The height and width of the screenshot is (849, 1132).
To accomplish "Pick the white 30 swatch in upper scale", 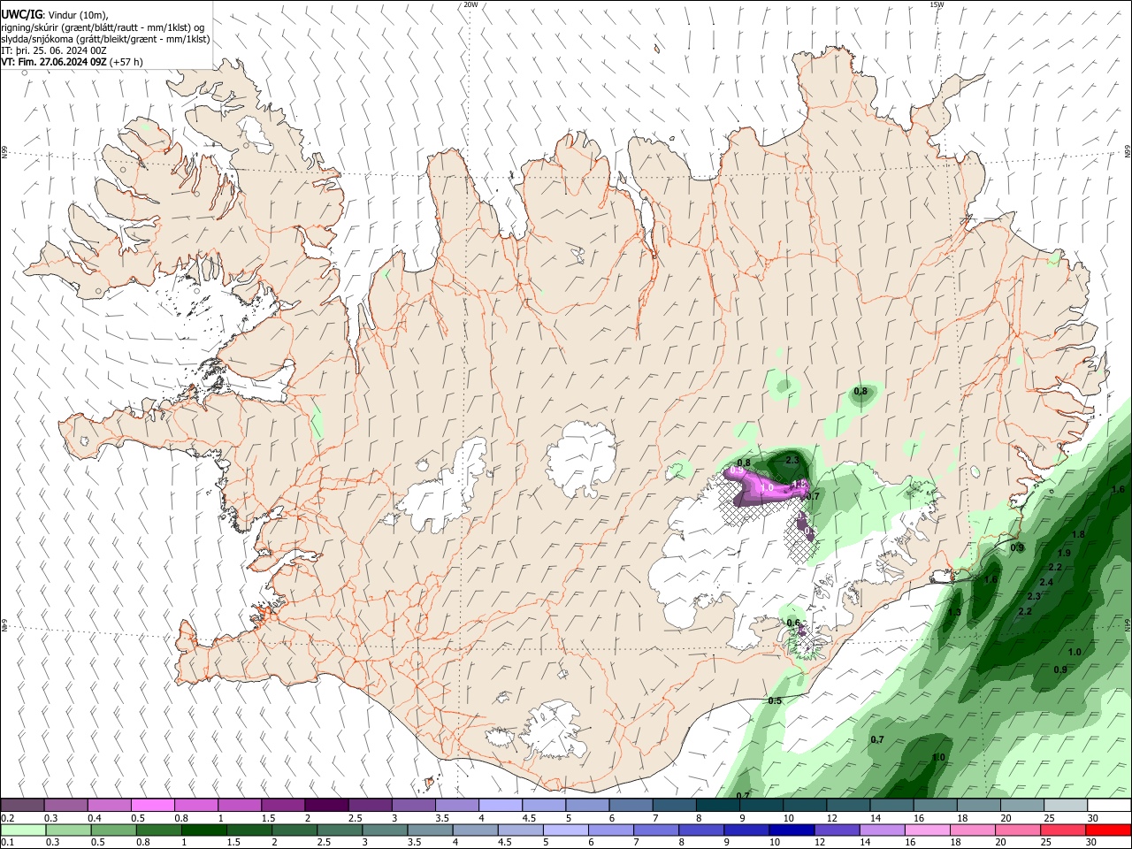I will coord(1109,806).
